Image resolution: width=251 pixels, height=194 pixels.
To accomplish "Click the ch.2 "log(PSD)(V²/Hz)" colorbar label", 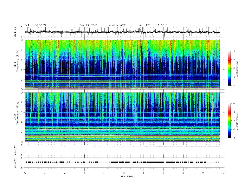I will point(237,122).
